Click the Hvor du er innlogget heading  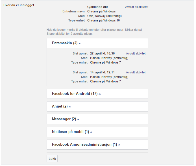point(19,5)
